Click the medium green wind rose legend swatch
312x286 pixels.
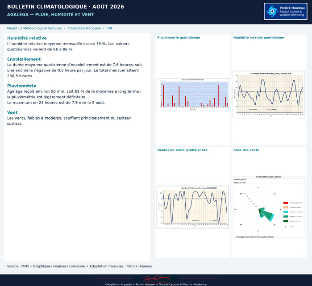(x=286, y=216)
